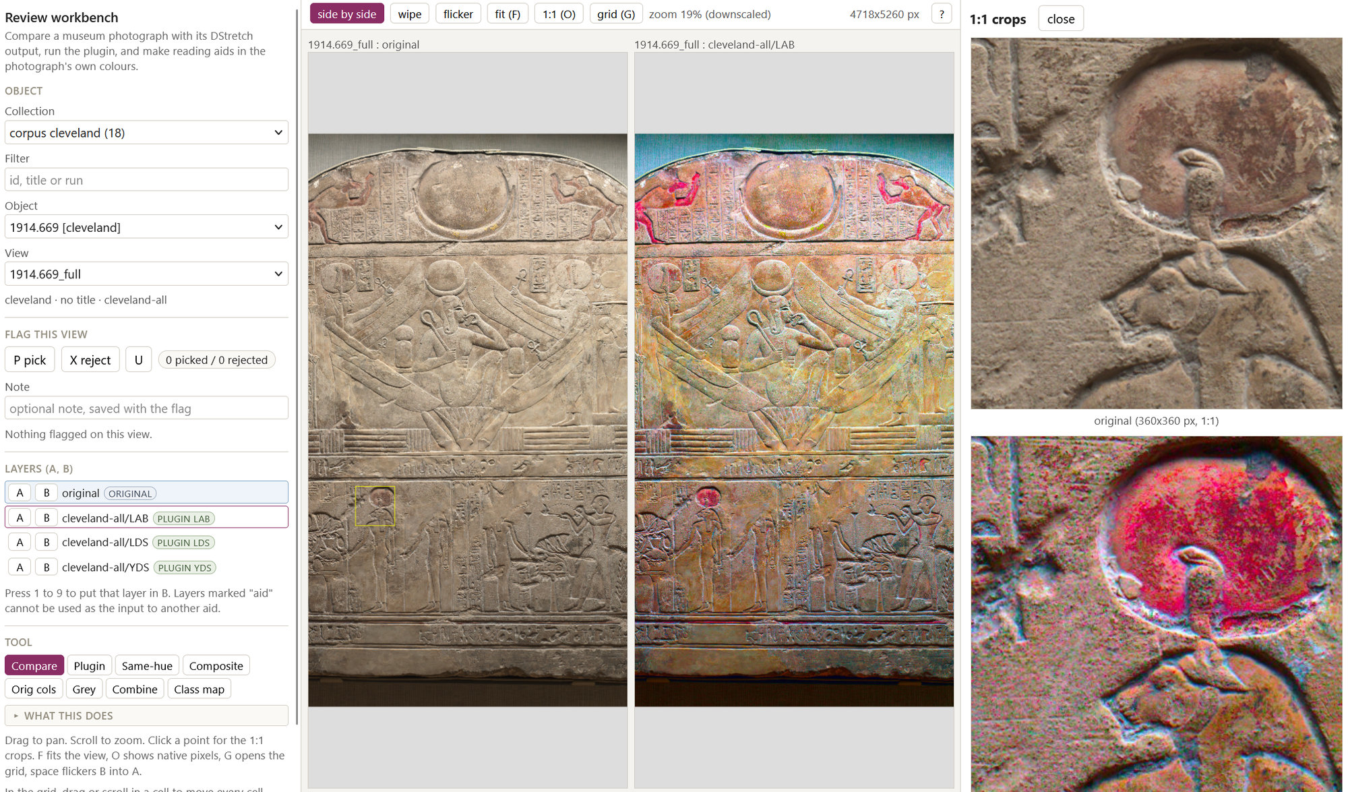
Task: Assign original layer to slot A
Action: [20, 493]
